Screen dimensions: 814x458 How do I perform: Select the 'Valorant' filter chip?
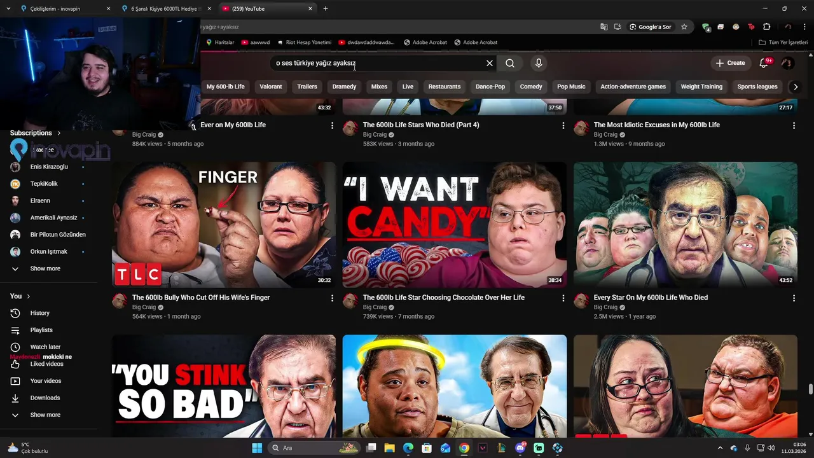click(x=271, y=87)
